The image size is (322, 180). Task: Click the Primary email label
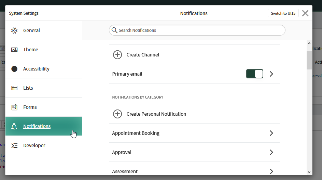click(127, 74)
